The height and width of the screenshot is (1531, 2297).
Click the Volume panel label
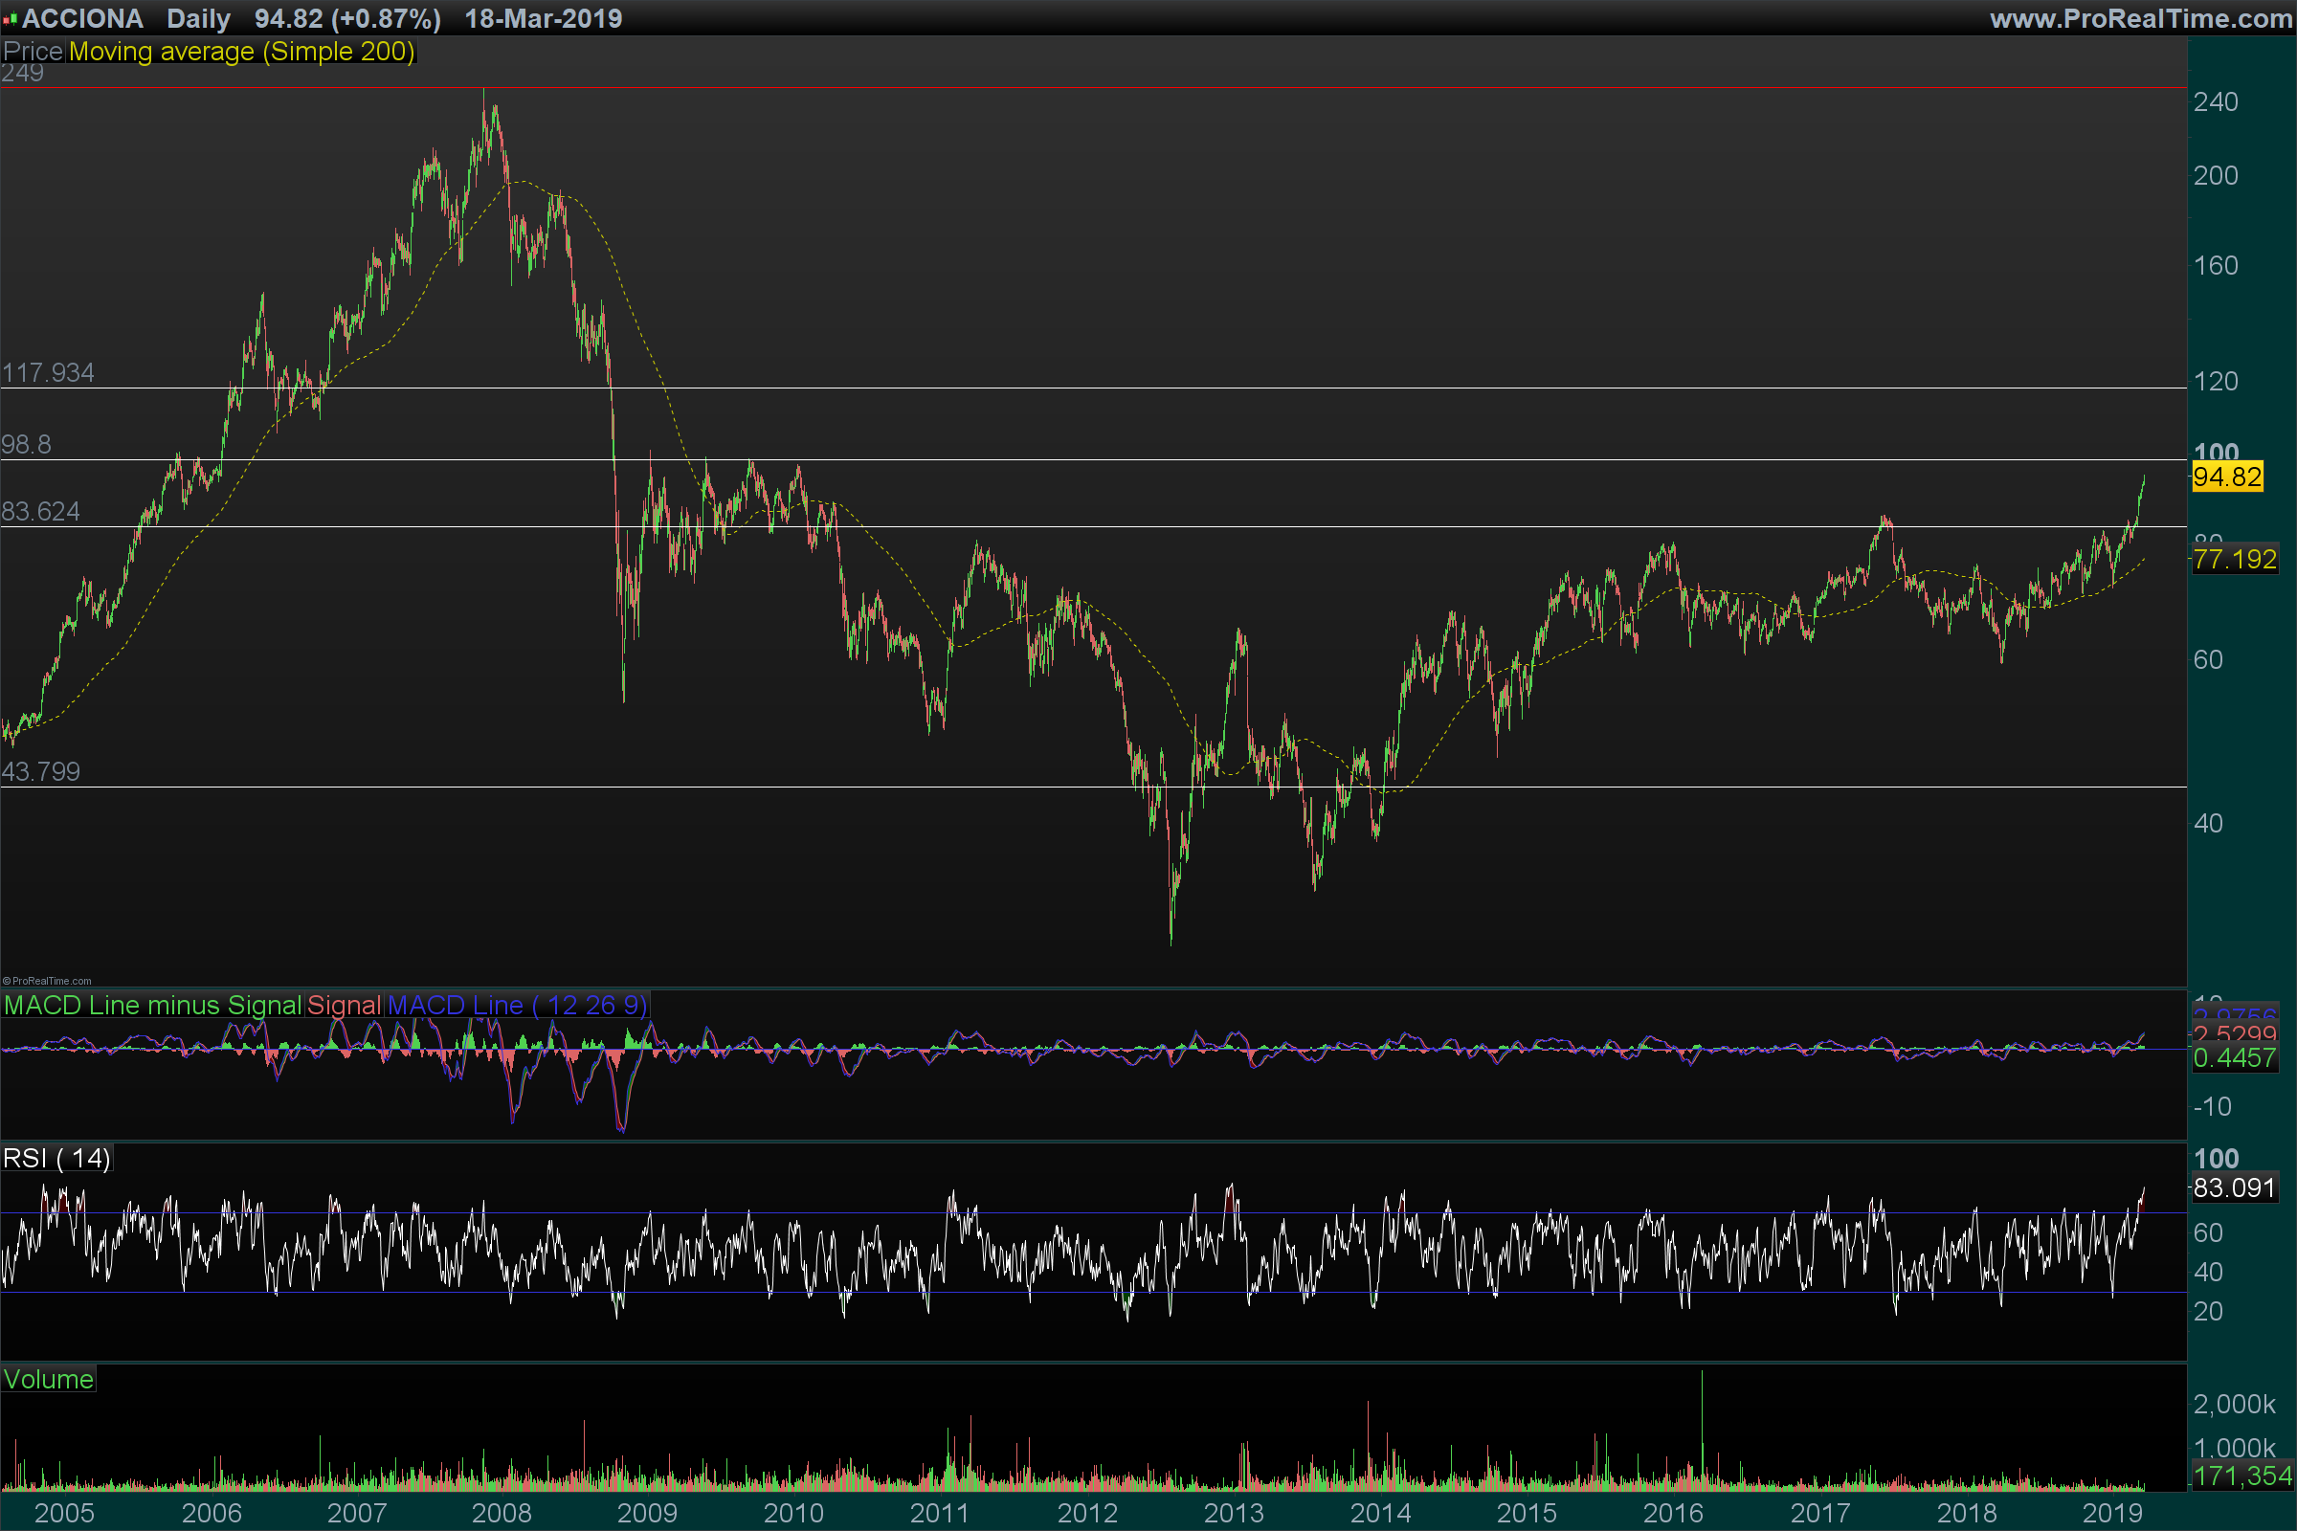pyautogui.click(x=48, y=1380)
